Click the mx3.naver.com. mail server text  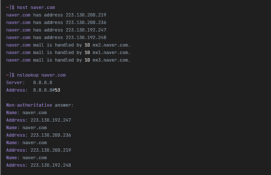(111, 60)
